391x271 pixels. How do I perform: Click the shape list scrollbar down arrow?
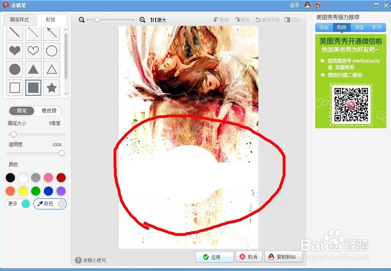click(66, 94)
